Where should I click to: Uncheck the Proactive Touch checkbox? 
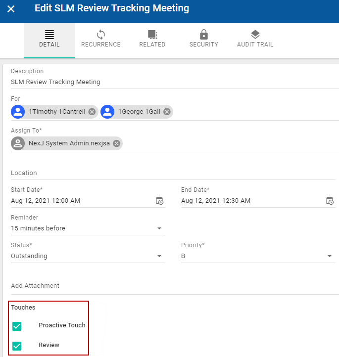tap(17, 326)
